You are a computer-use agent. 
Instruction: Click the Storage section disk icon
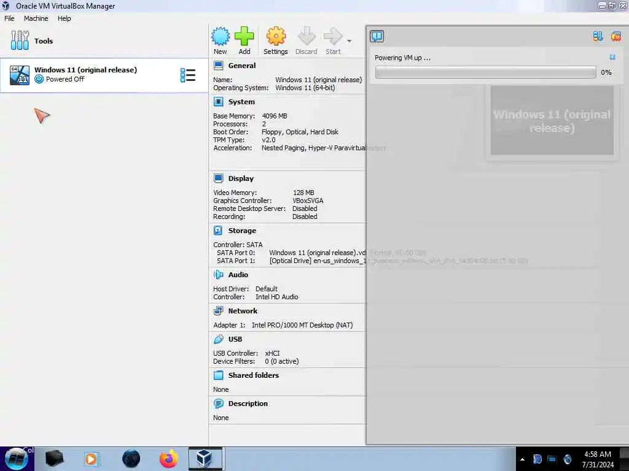(x=218, y=231)
